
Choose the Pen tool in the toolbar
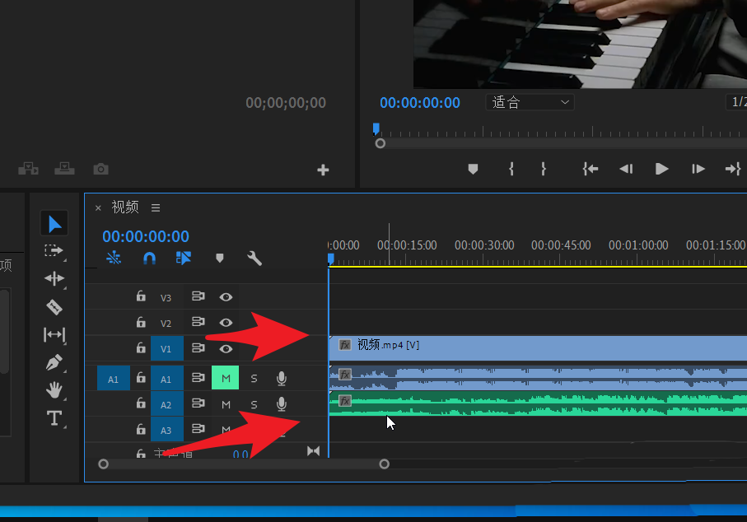(x=54, y=363)
